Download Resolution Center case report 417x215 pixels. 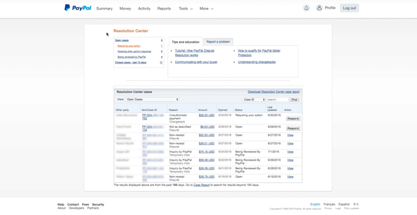pyautogui.click(x=273, y=92)
